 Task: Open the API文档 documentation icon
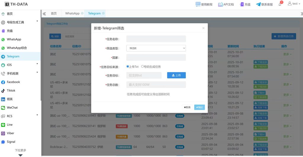220,4
